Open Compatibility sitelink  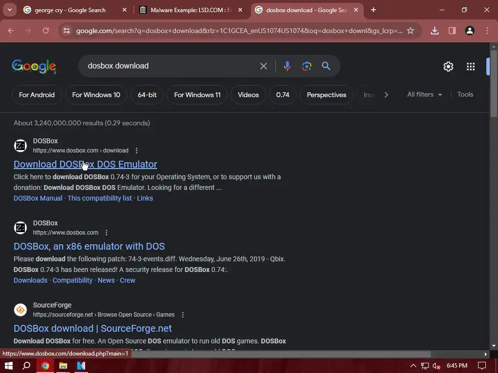tap(72, 280)
